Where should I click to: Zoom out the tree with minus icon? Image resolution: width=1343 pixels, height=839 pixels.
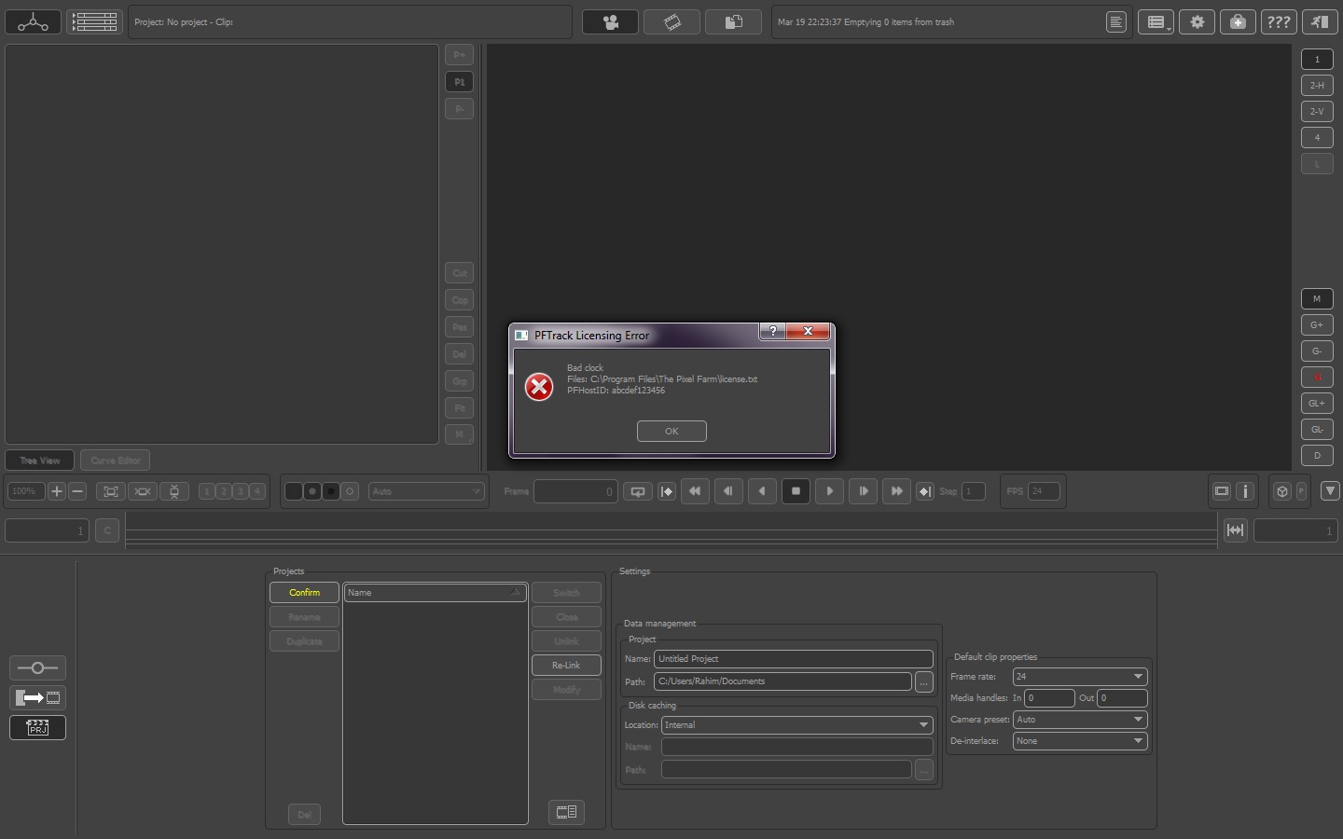click(x=77, y=491)
